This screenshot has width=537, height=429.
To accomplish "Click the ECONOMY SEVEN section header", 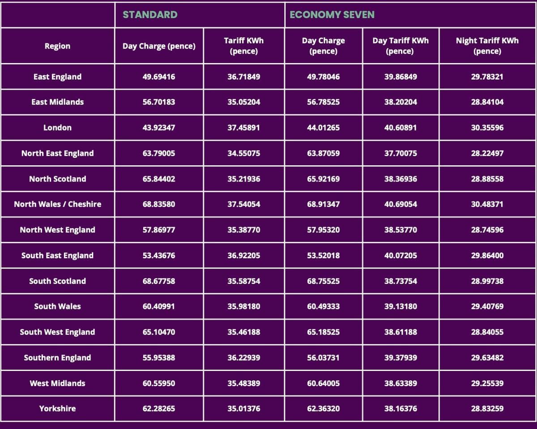I will click(x=332, y=15).
